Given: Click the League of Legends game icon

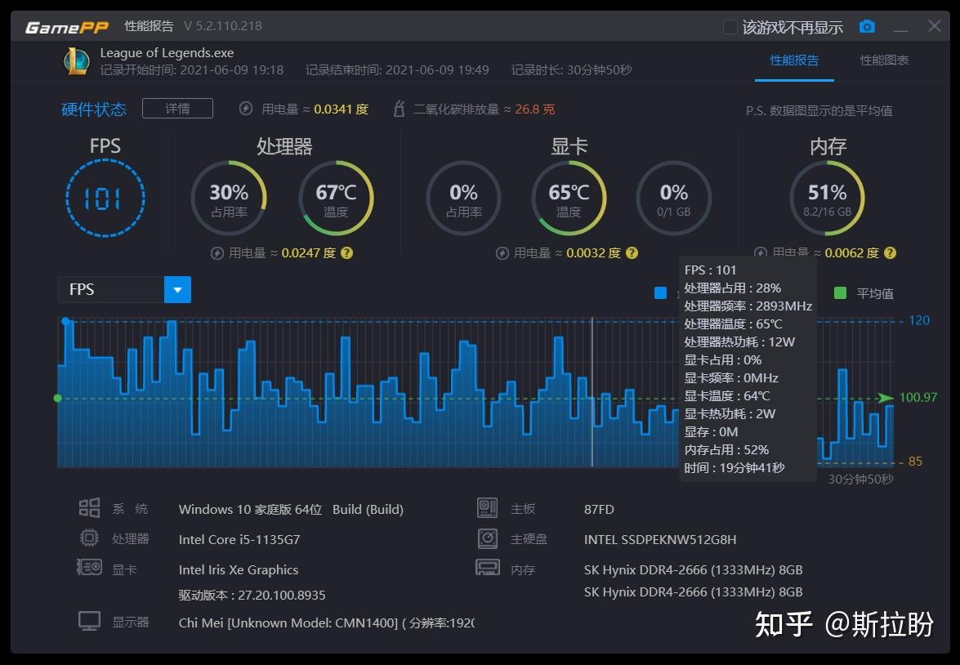Looking at the screenshot, I should (x=77, y=61).
